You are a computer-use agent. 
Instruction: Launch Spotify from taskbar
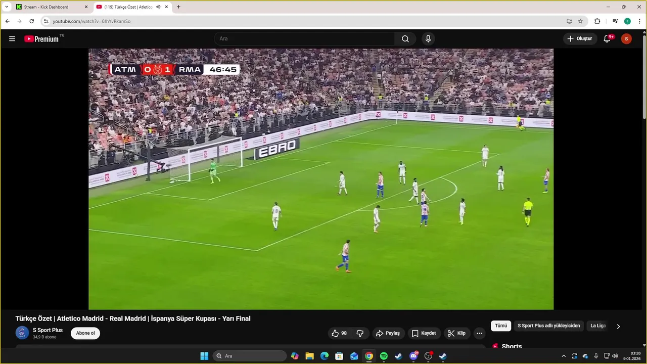coord(384,356)
